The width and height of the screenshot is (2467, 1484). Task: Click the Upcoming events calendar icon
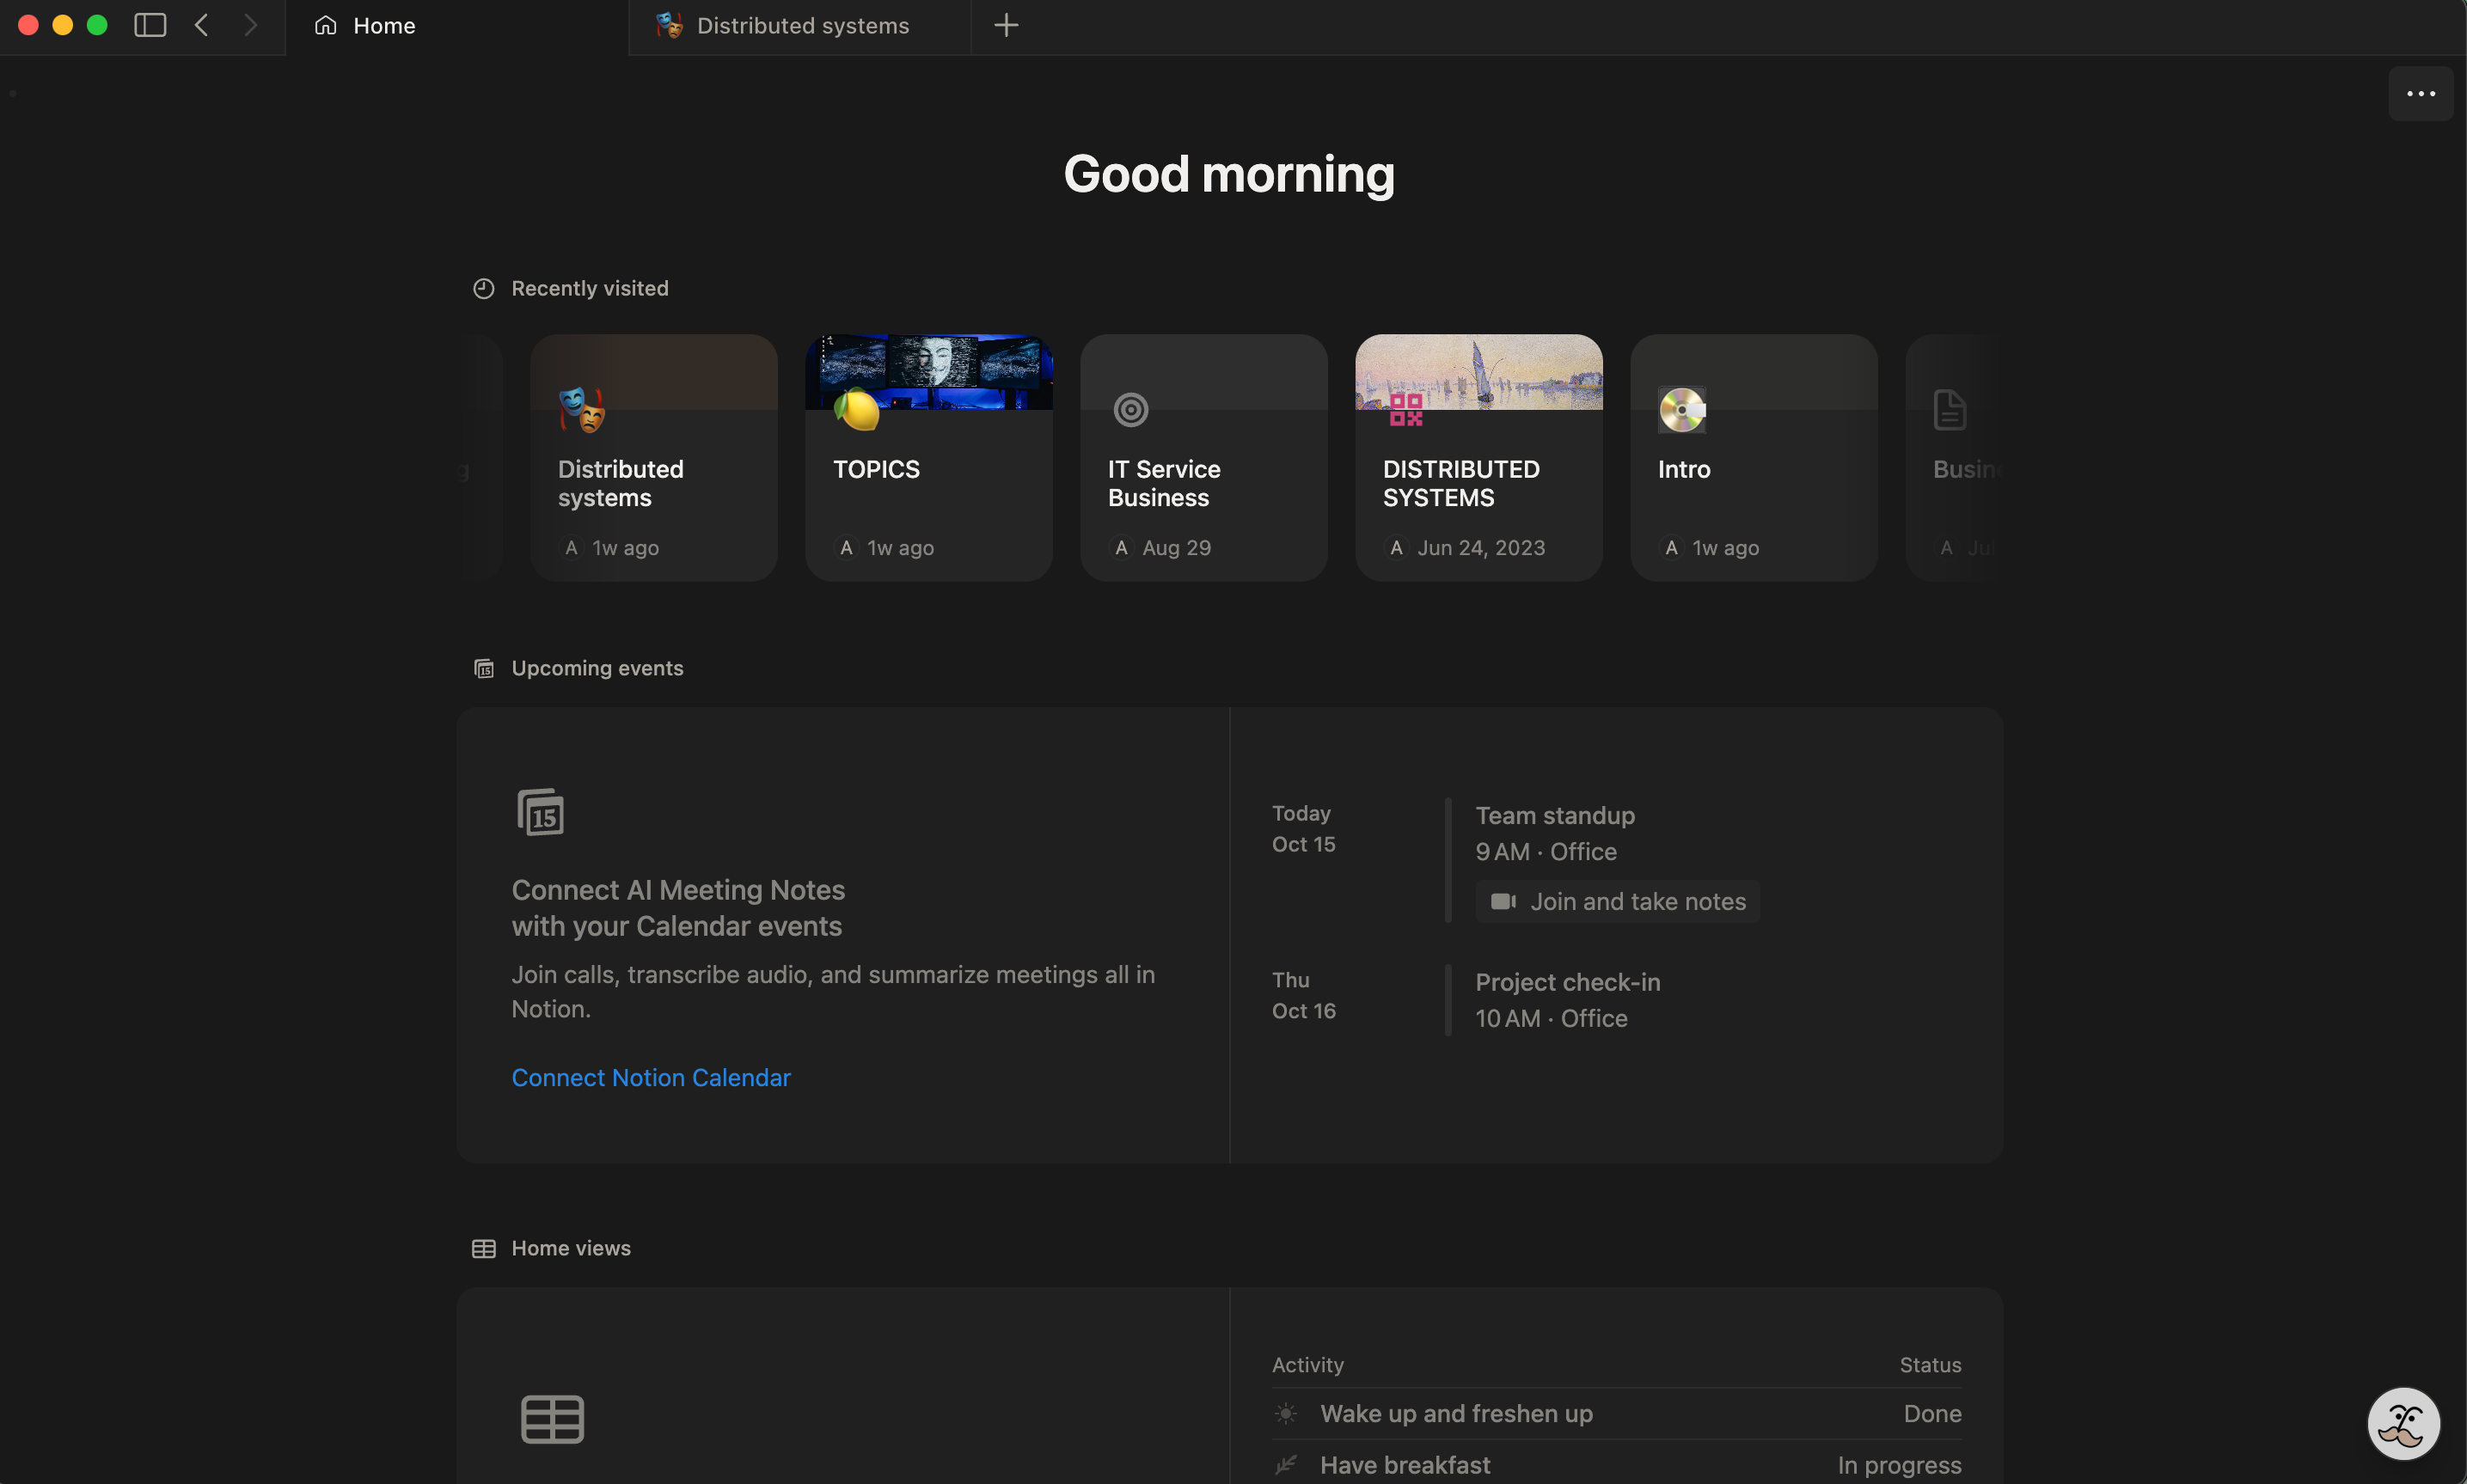click(483, 669)
